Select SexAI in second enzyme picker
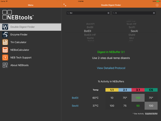Image resolution: width=161 pixels, height=121 pixels. tap(134, 31)
